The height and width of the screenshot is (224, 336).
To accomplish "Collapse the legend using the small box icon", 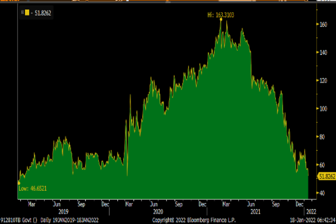I will [x=22, y=13].
